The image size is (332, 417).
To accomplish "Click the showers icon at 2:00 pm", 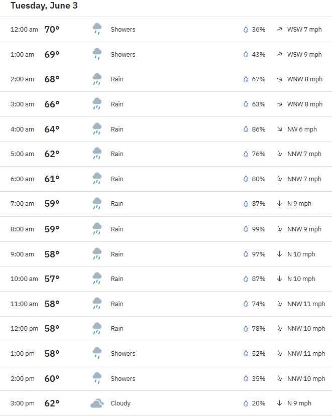I will (x=97, y=378).
